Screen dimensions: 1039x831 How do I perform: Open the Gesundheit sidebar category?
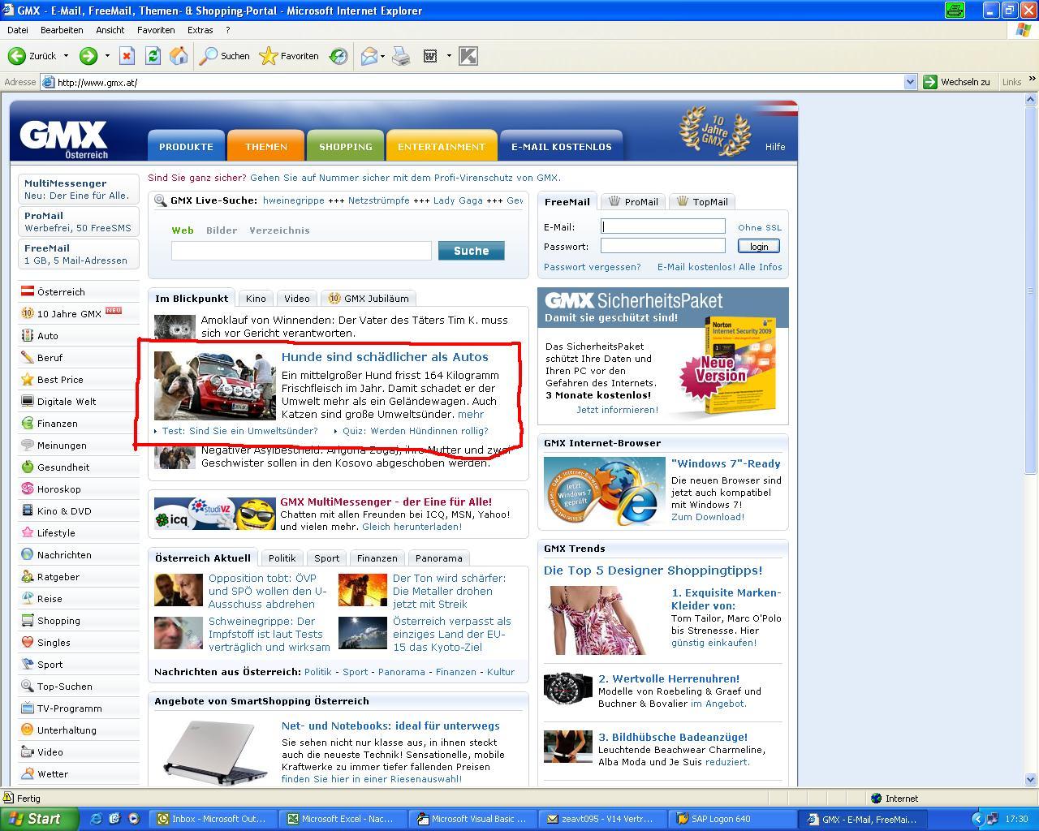pos(79,467)
